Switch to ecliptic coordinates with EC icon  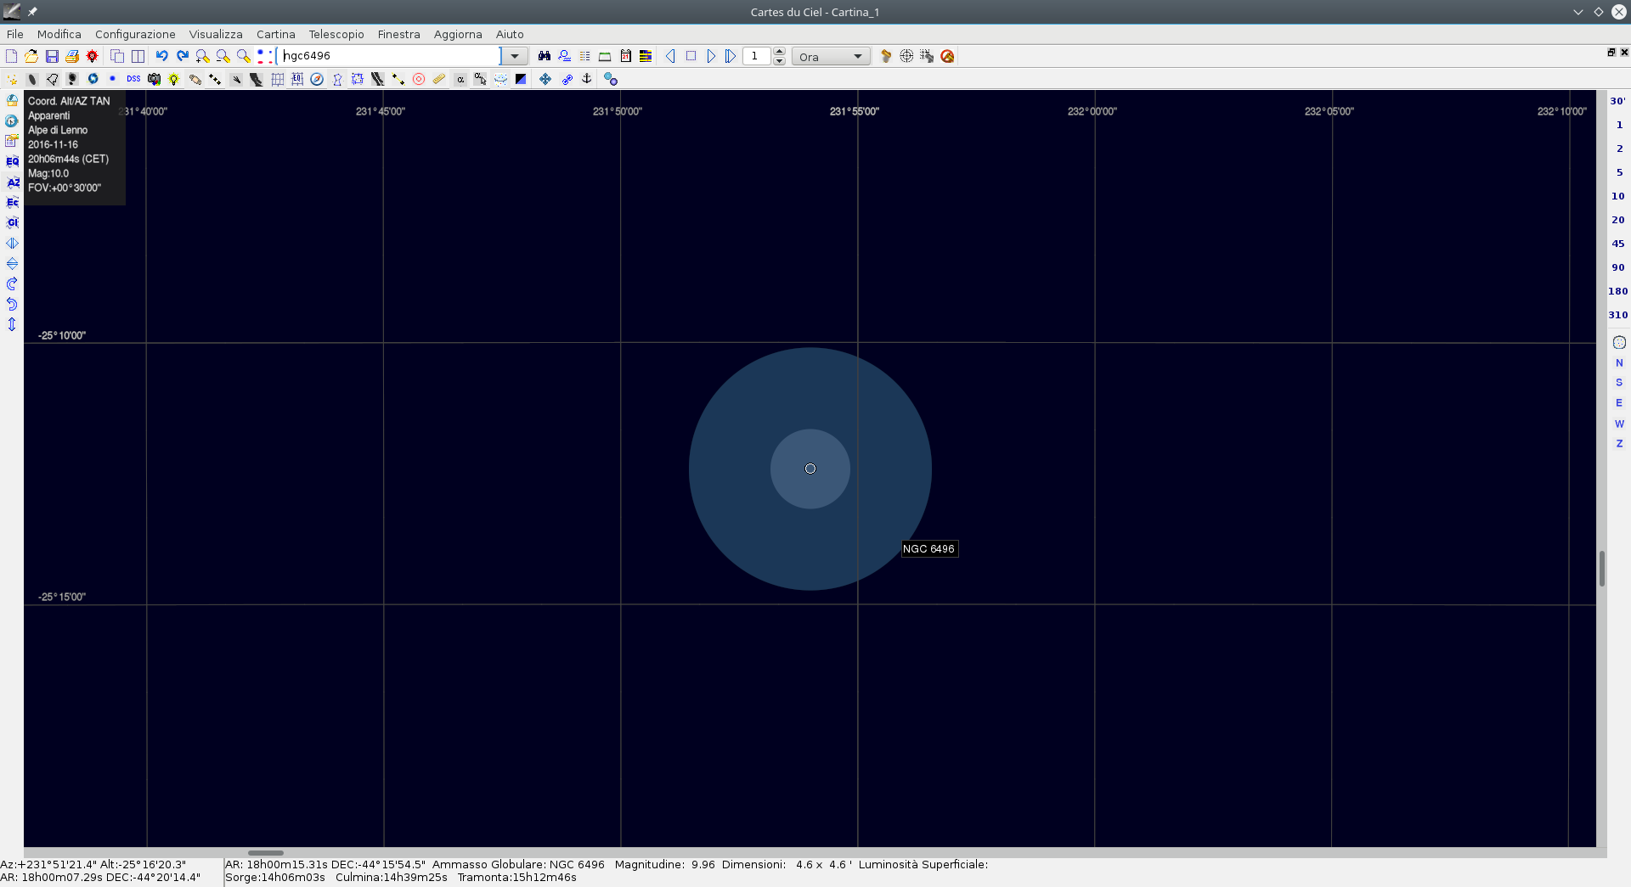pyautogui.click(x=12, y=202)
